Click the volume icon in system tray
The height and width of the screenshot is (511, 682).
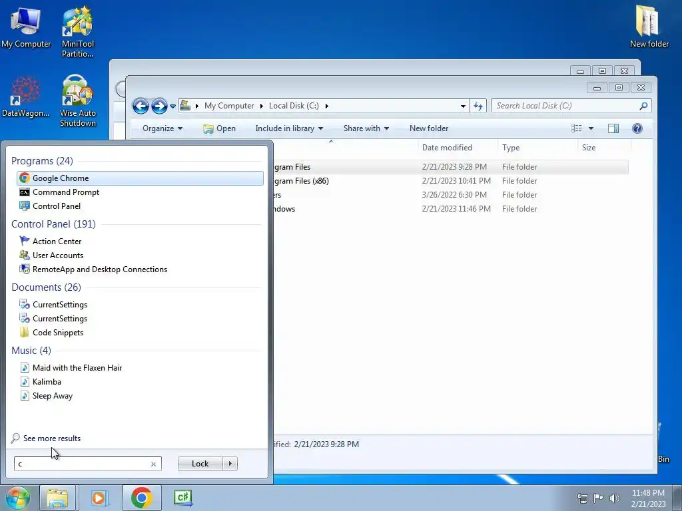pos(615,498)
